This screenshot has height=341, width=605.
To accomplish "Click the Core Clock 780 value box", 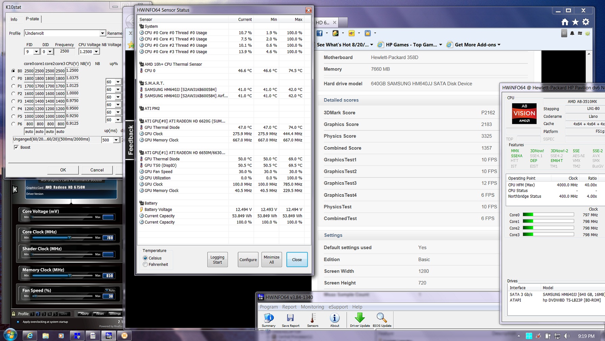I will click(x=108, y=238).
